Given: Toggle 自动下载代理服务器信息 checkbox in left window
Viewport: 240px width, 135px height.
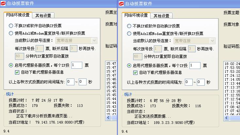Looking at the screenshot, I should click(x=17, y=72).
